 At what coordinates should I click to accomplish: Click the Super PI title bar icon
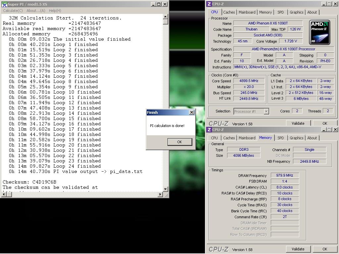[4, 4]
